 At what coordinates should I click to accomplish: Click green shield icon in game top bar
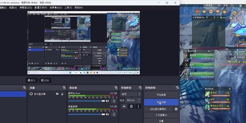tap(241, 6)
